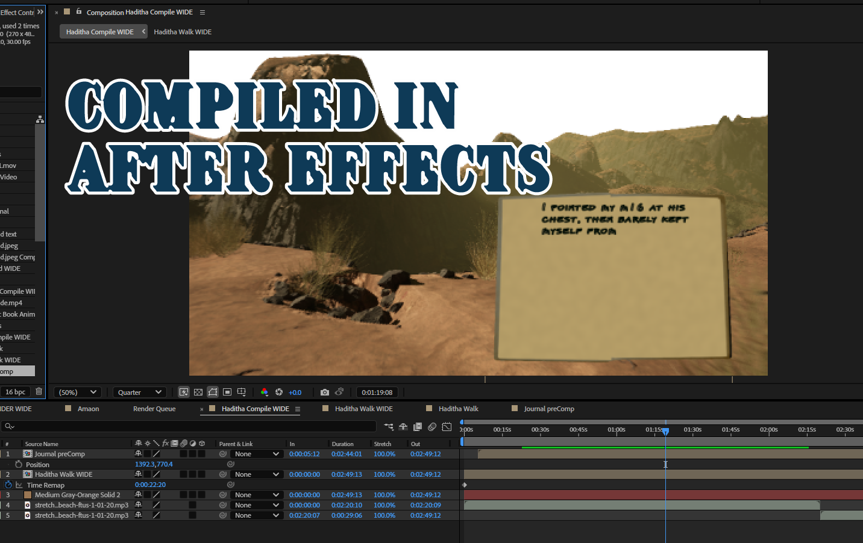Image resolution: width=863 pixels, height=543 pixels.
Task: Click red Medium Gray-Orange Solid layer bar
Action: [663, 495]
